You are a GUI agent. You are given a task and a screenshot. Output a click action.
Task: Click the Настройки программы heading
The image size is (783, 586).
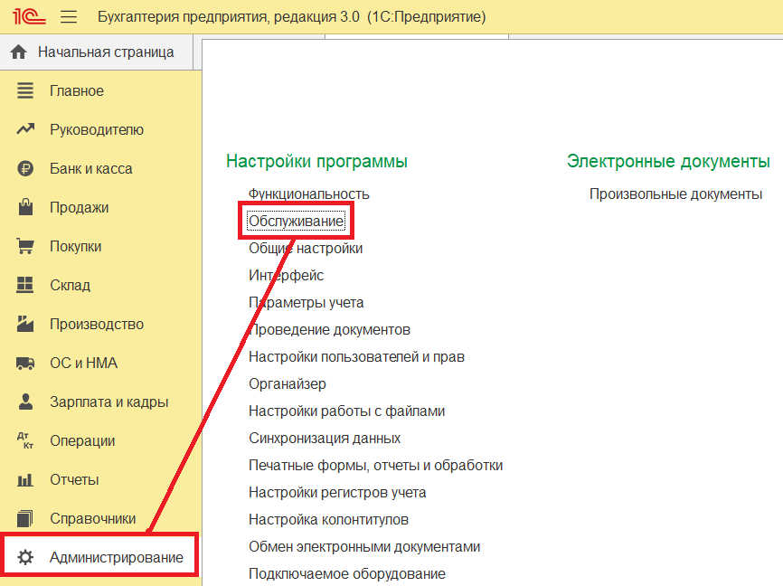pyautogui.click(x=316, y=161)
